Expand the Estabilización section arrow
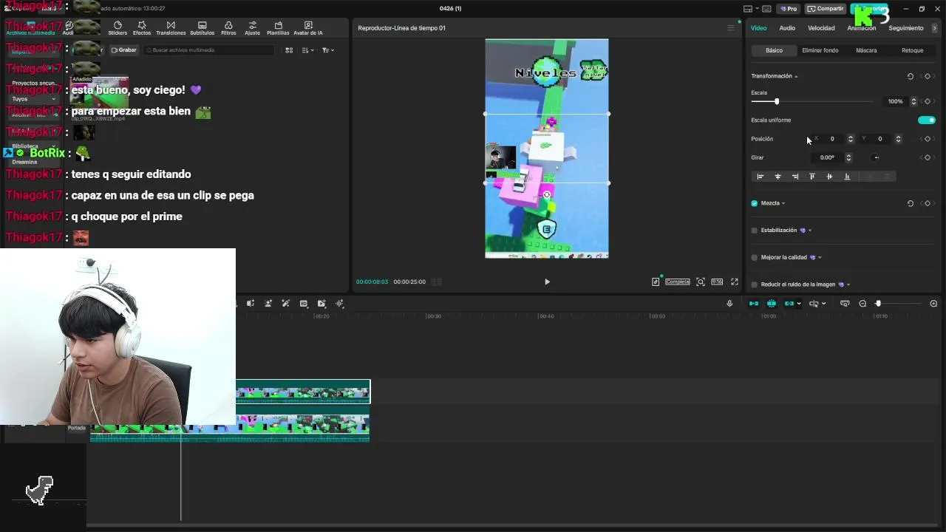Screen dimensions: 946x532 810,231
